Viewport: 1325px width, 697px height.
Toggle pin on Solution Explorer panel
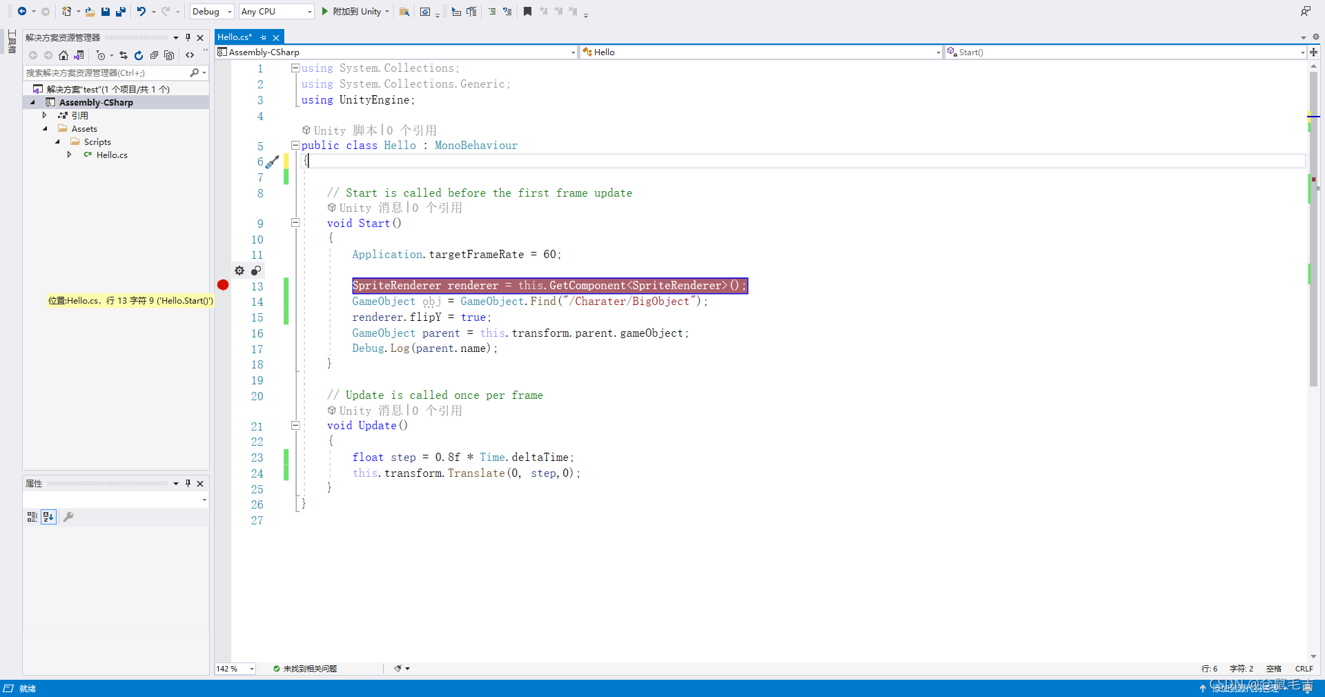(188, 37)
